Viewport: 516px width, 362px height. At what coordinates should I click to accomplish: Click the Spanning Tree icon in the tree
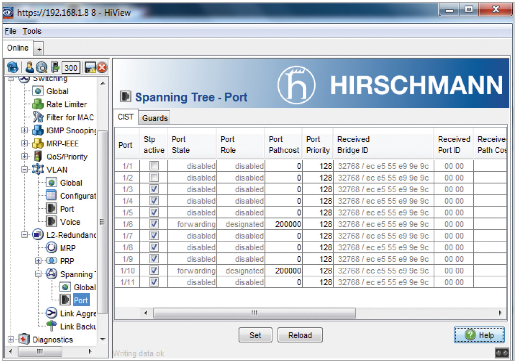(51, 274)
